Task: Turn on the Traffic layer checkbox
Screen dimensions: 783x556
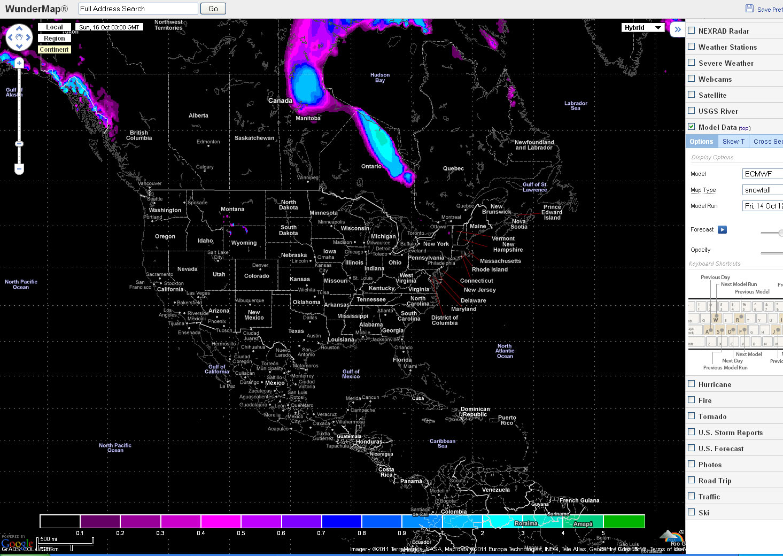Action: coord(692,496)
